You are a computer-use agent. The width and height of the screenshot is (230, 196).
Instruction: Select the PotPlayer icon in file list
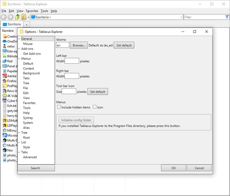(x=4, y=86)
